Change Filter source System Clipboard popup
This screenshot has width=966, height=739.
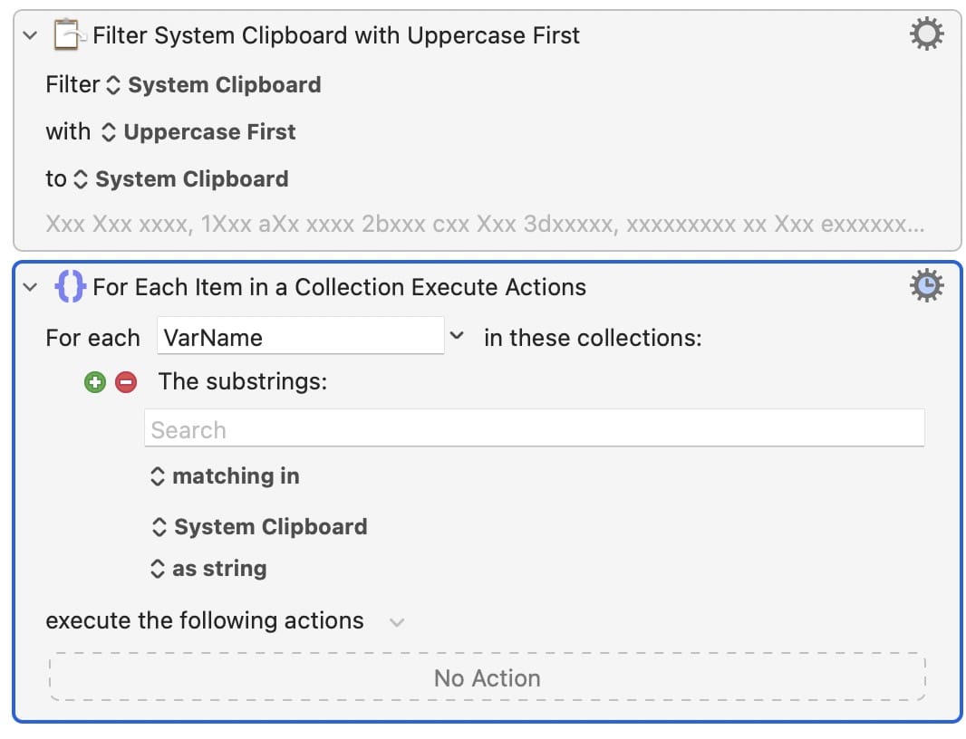(214, 85)
